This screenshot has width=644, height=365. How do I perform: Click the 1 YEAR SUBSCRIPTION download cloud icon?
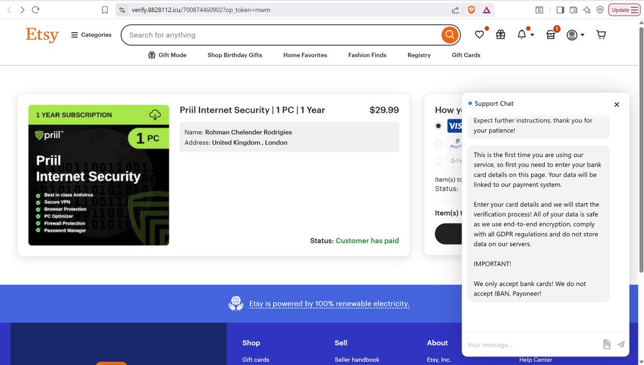155,115
